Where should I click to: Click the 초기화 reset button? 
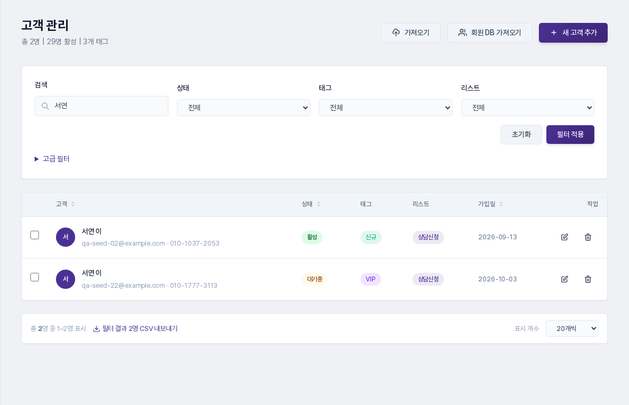[x=521, y=134]
